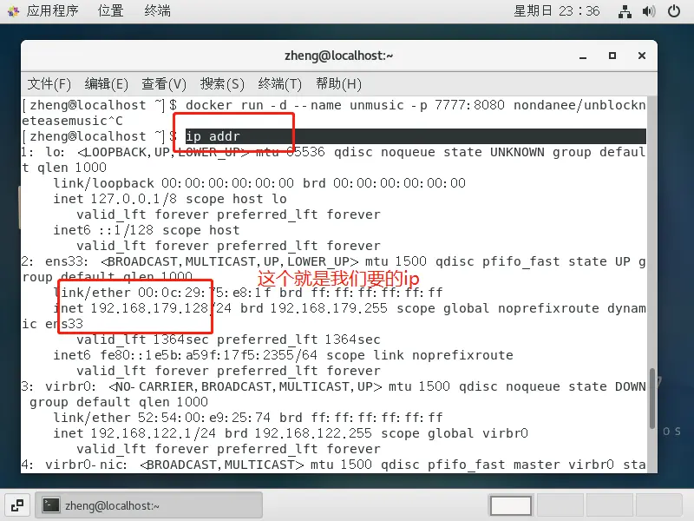Select the third workspace in switcher
Screen dimensions: 694x521
tap(611, 505)
